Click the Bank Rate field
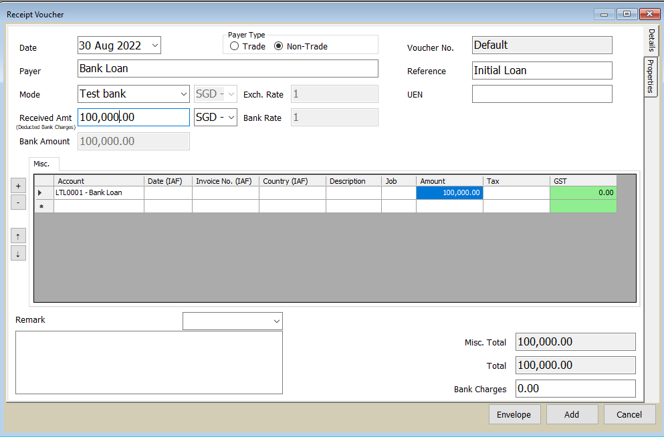 pos(334,117)
